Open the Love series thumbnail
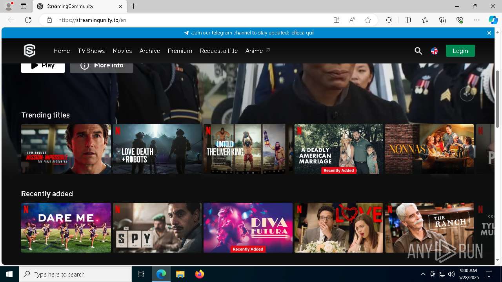The width and height of the screenshot is (502, 282). (x=339, y=228)
